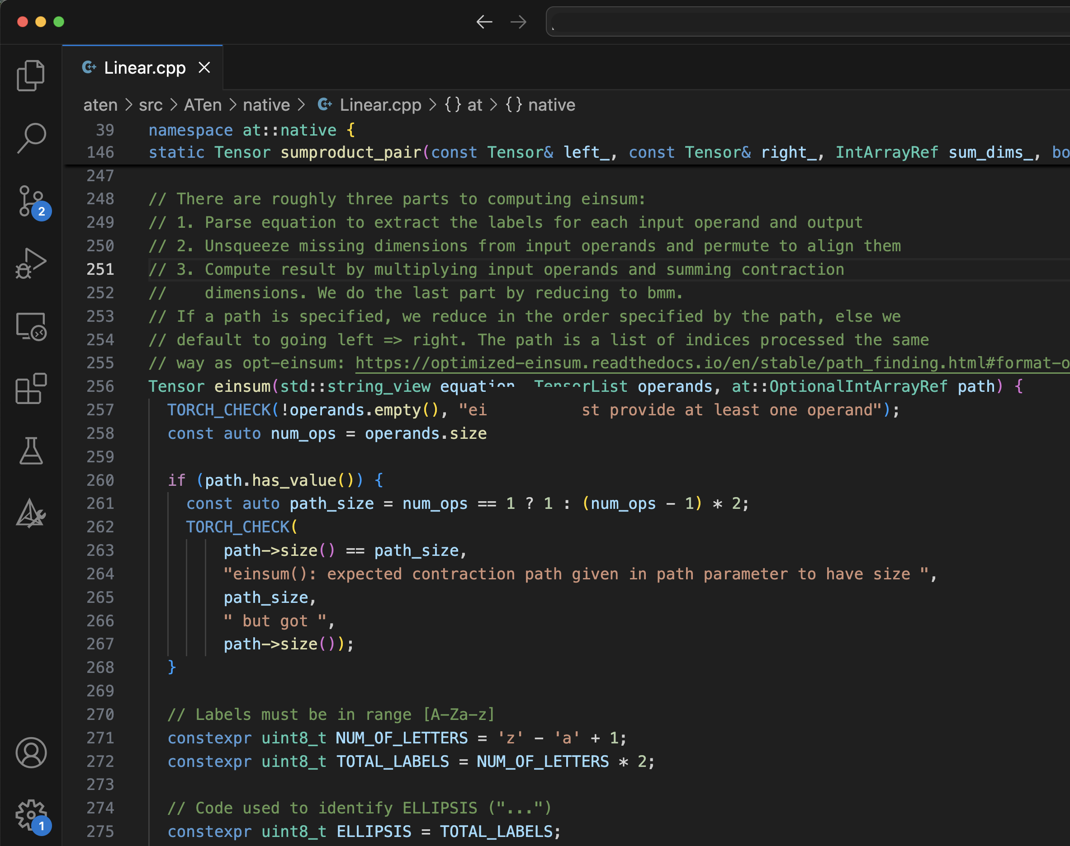This screenshot has height=846, width=1070.
Task: Open the Testing flask icon
Action: tap(31, 451)
